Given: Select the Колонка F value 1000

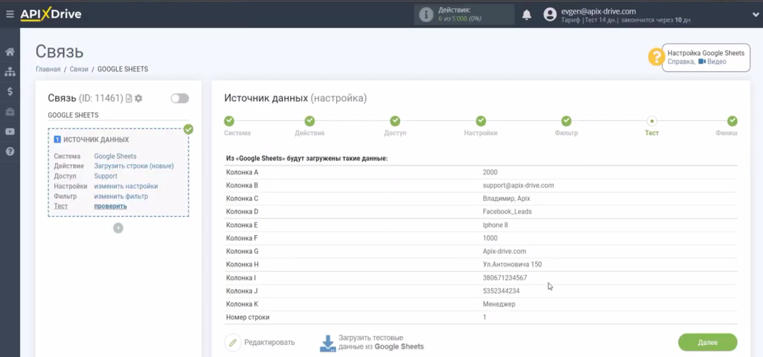Looking at the screenshot, I should [x=490, y=238].
